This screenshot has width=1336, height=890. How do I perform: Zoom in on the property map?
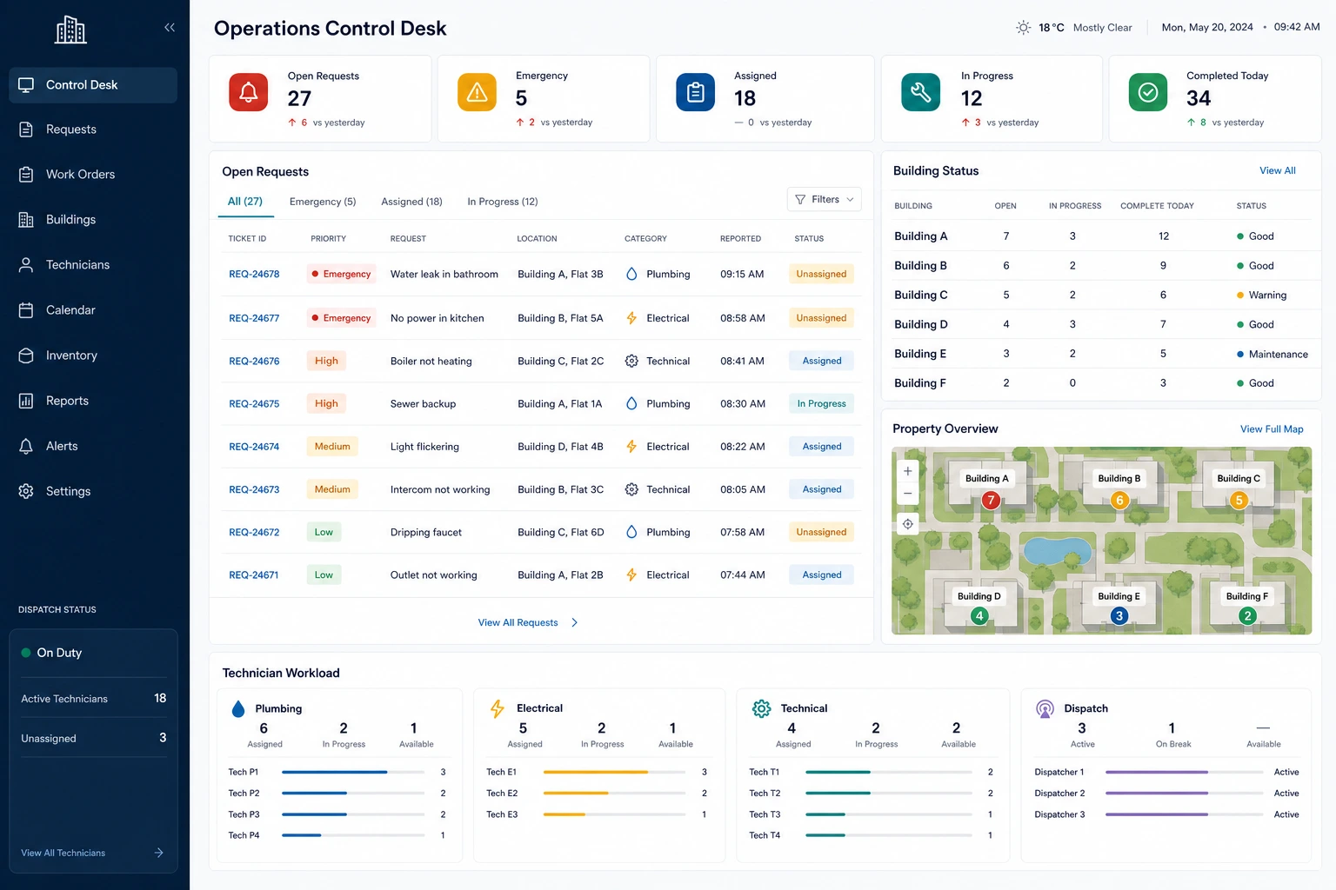(907, 471)
